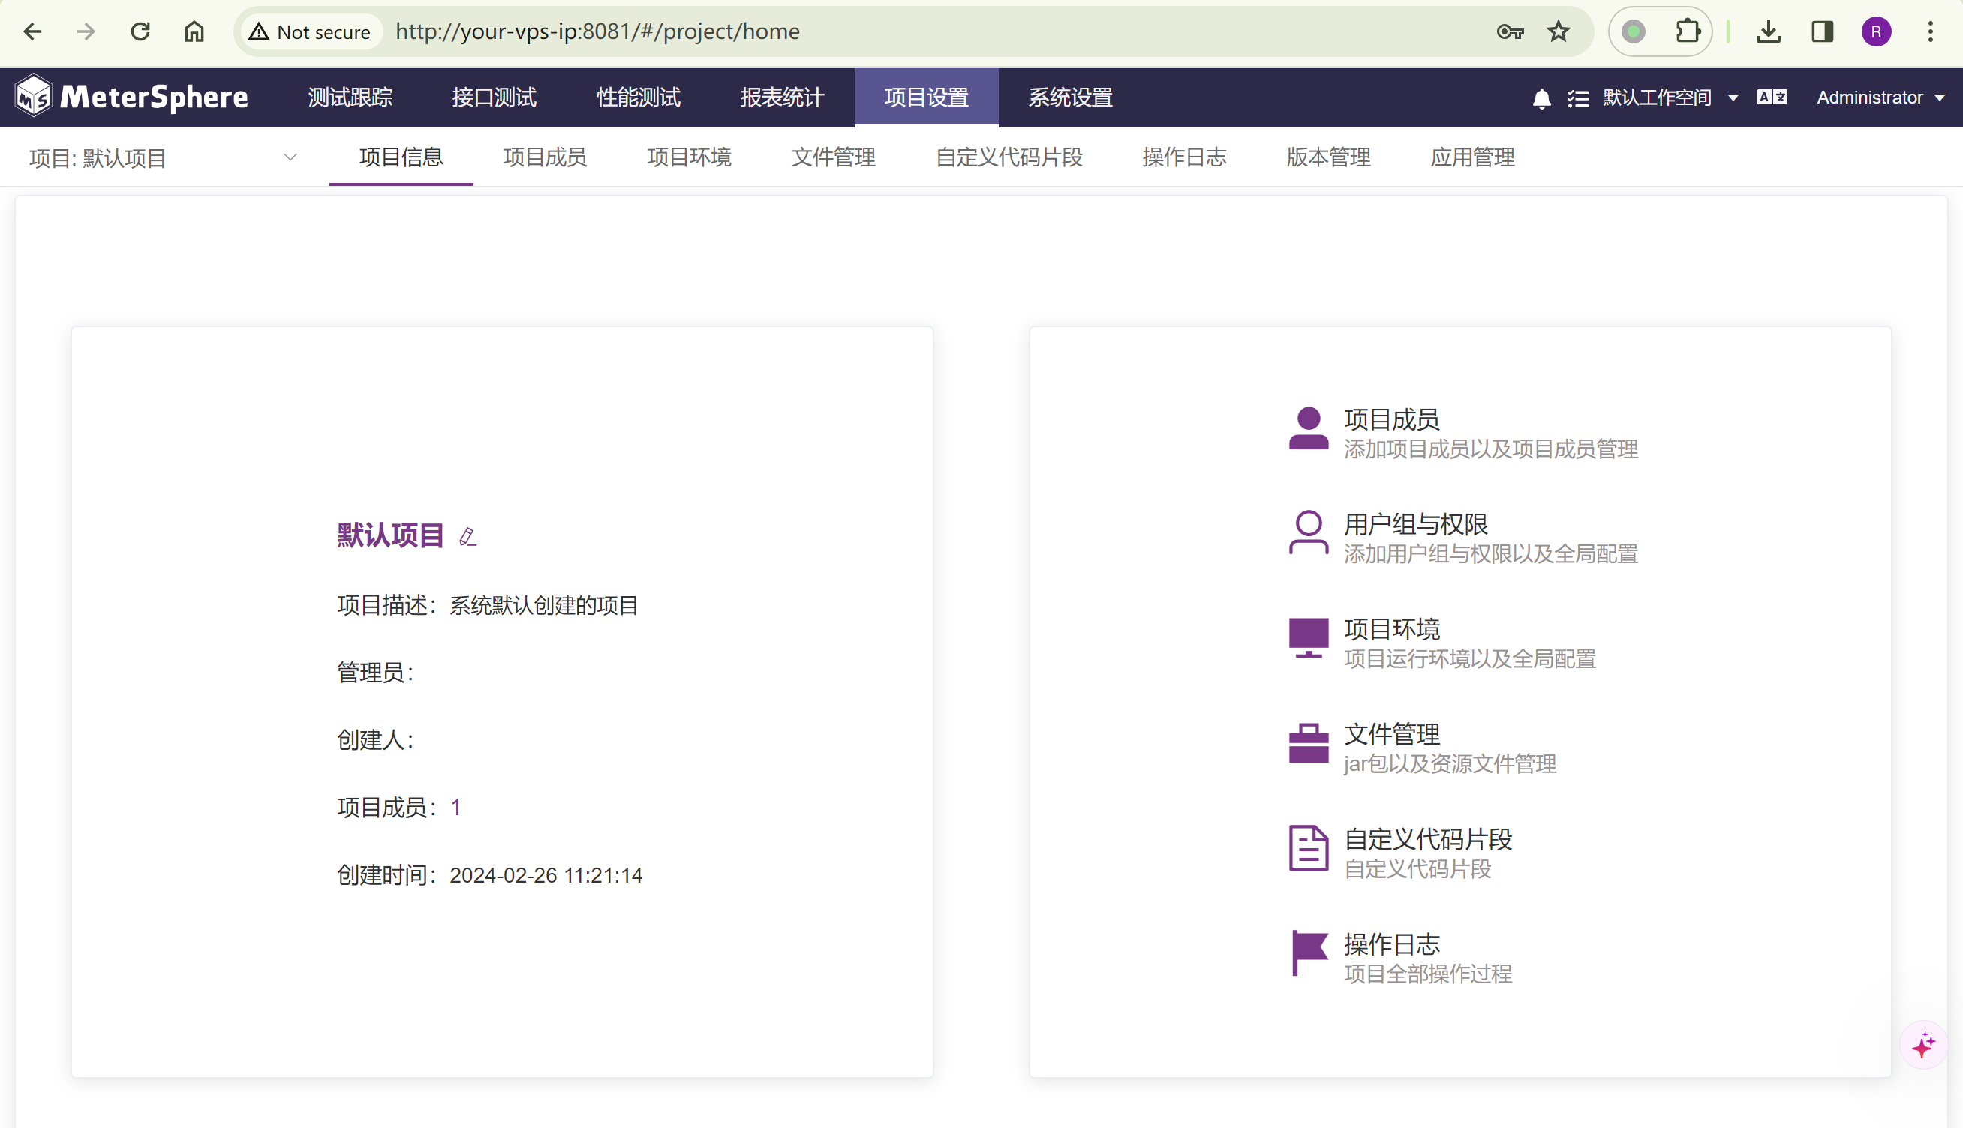Click the browser address bar URL
Screen dimensions: 1963x1128
[597, 31]
